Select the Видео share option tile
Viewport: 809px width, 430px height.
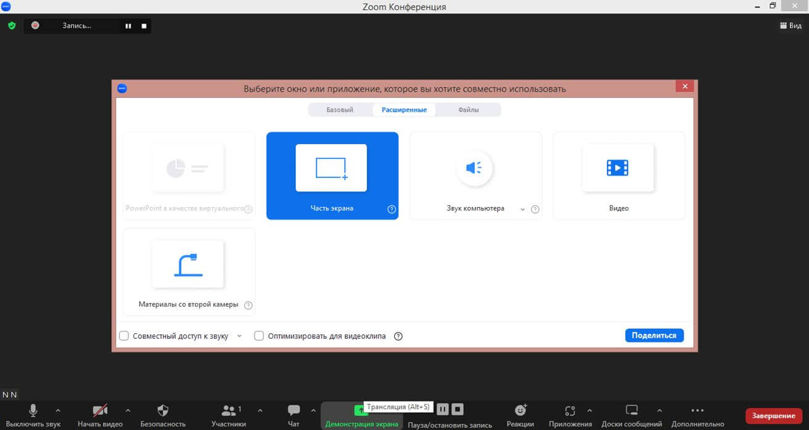618,176
